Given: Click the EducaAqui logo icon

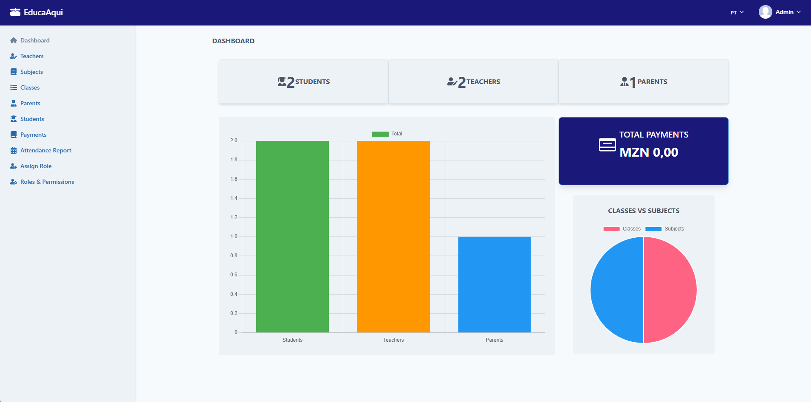Looking at the screenshot, I should pos(15,12).
